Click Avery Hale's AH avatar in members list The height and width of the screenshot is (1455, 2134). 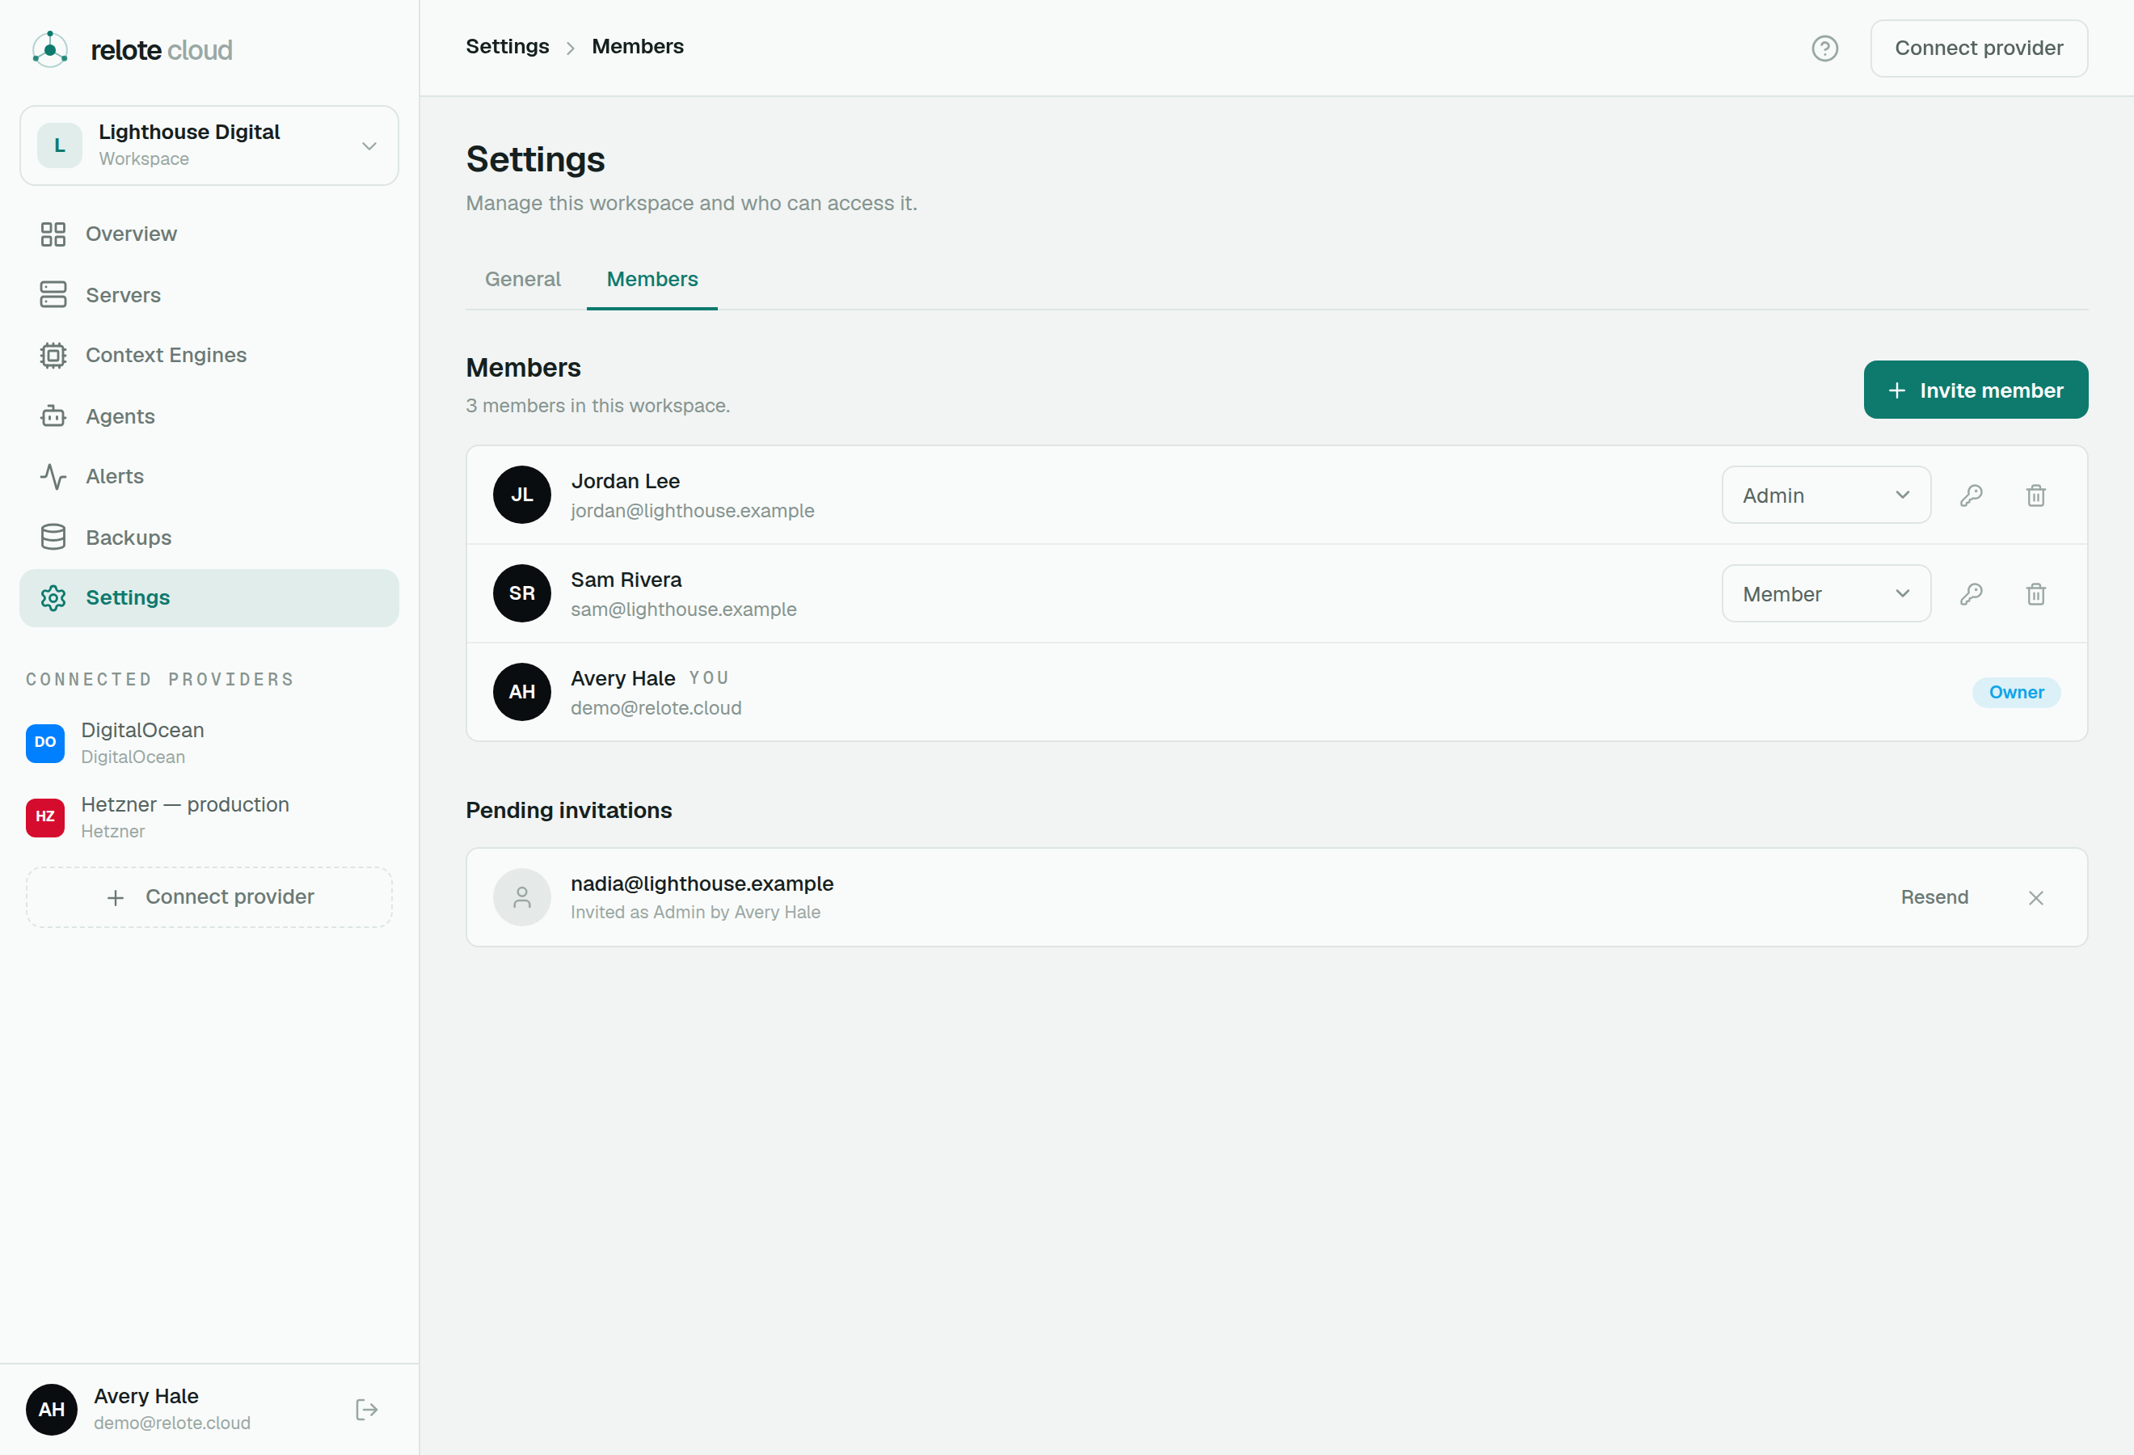tap(521, 692)
